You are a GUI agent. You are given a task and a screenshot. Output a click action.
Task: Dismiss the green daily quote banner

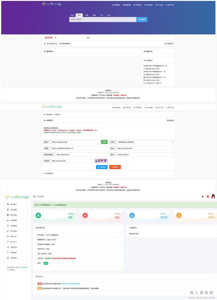click(x=214, y=205)
